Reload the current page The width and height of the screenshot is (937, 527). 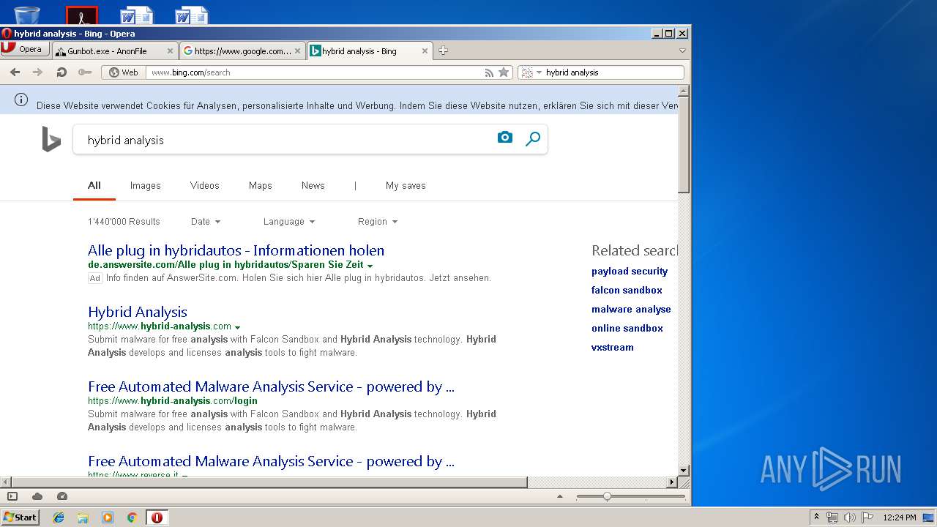(61, 72)
